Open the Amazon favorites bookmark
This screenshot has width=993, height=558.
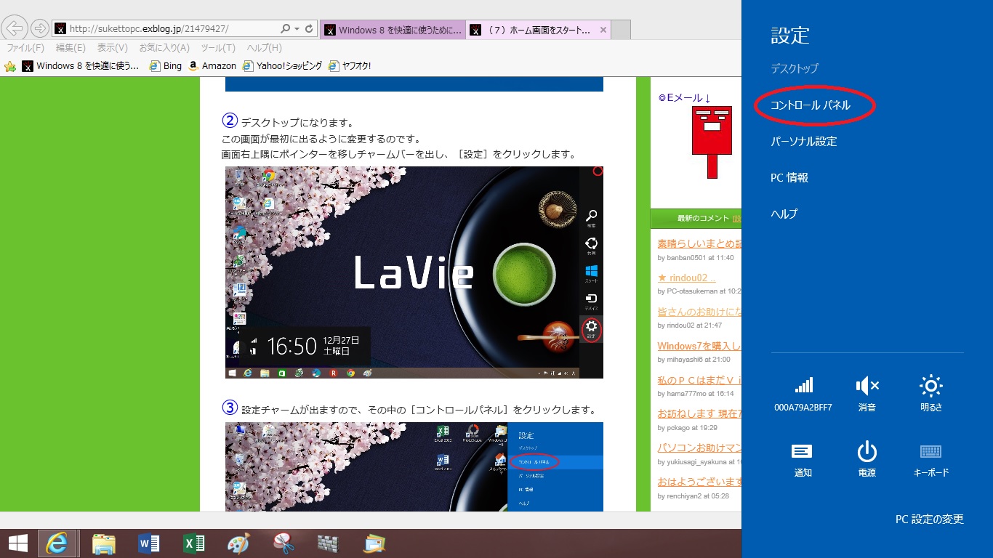point(212,65)
